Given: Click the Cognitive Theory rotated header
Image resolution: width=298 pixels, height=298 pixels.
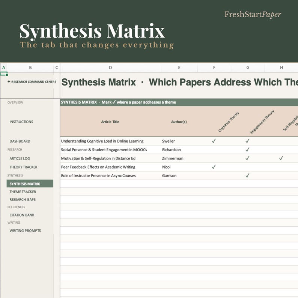Looking at the screenshot, I should pyautogui.click(x=229, y=122).
